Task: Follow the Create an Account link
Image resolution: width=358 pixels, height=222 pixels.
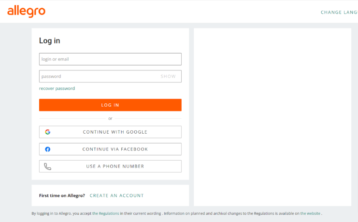Action: [x=116, y=195]
